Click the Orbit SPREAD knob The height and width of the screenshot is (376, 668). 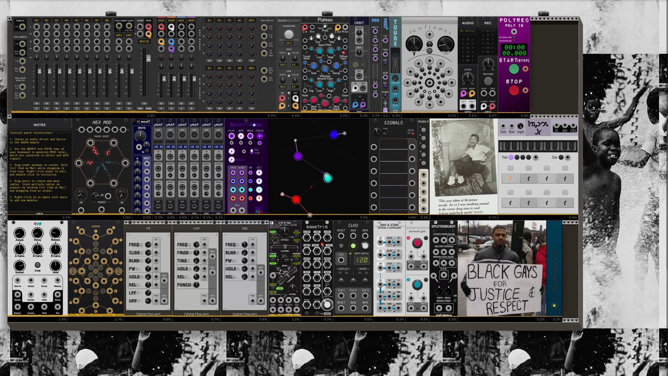[x=359, y=34]
